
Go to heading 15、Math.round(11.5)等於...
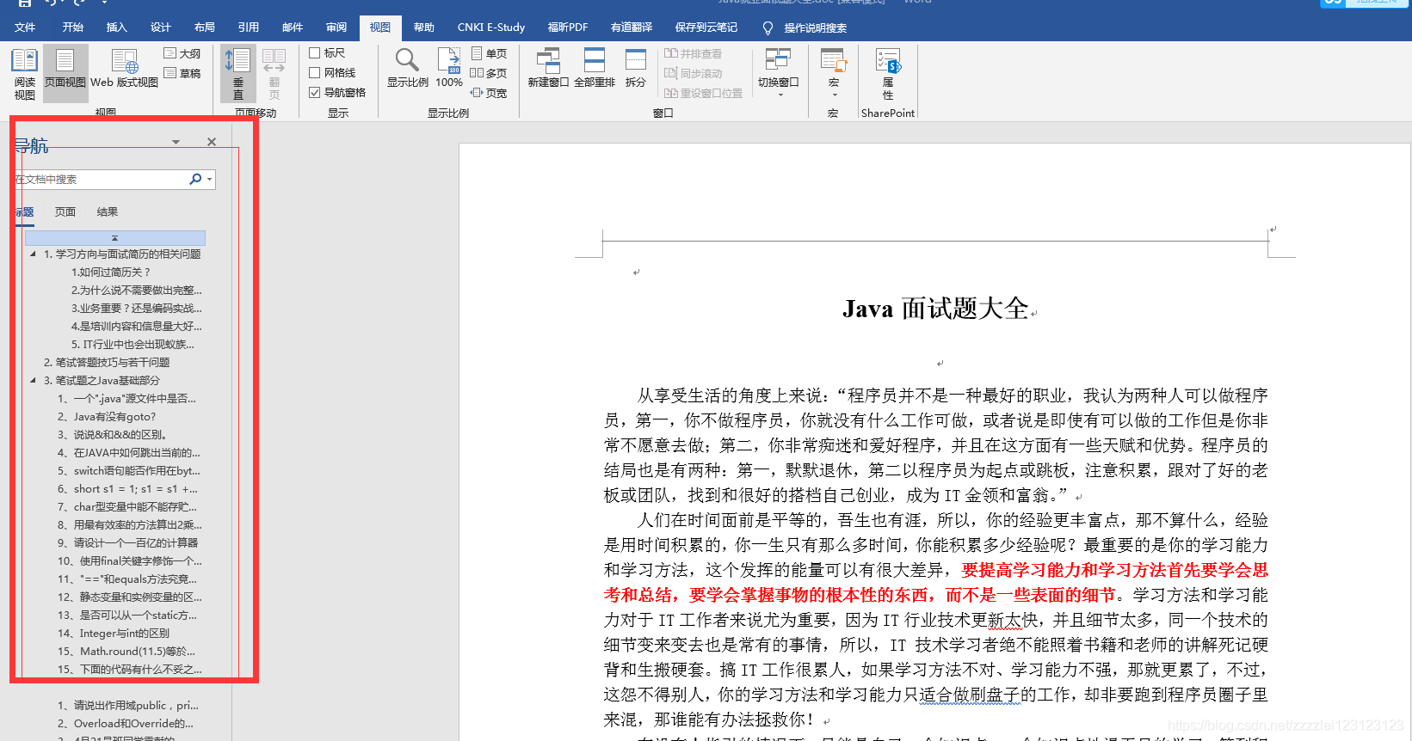pos(126,652)
